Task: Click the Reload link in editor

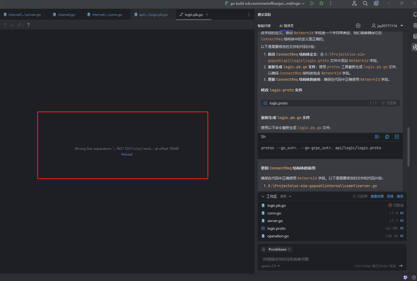Action: (127, 154)
